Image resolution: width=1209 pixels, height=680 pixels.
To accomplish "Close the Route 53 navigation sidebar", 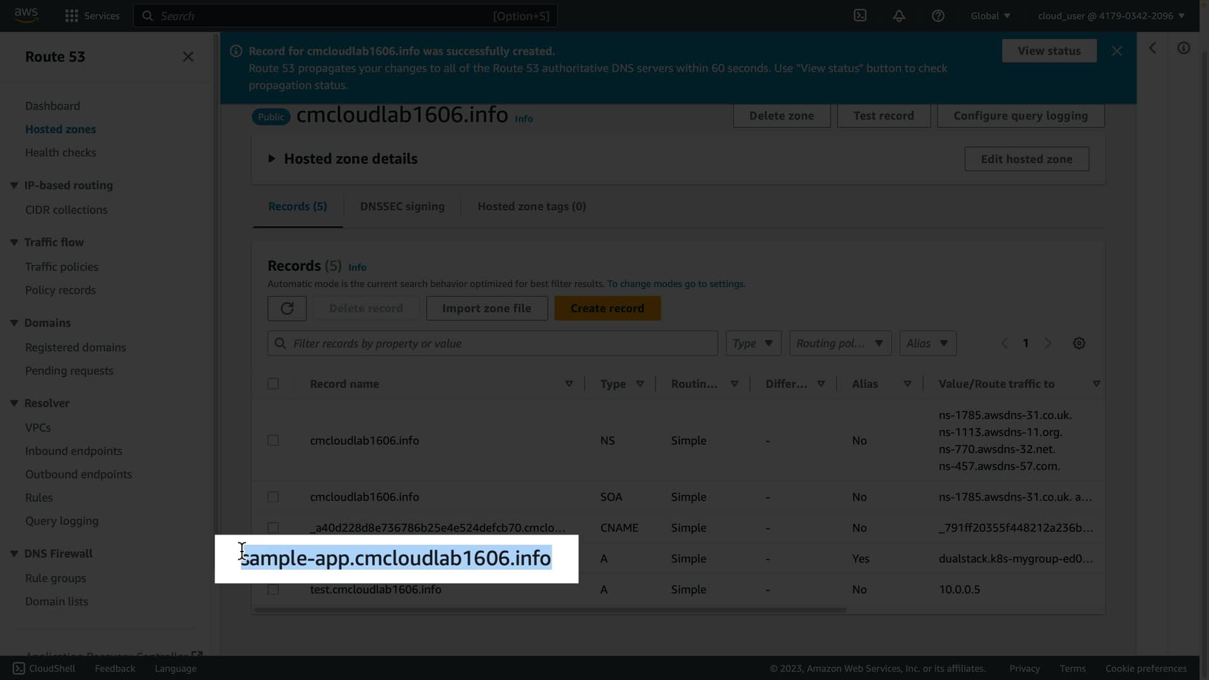I will pyautogui.click(x=188, y=57).
